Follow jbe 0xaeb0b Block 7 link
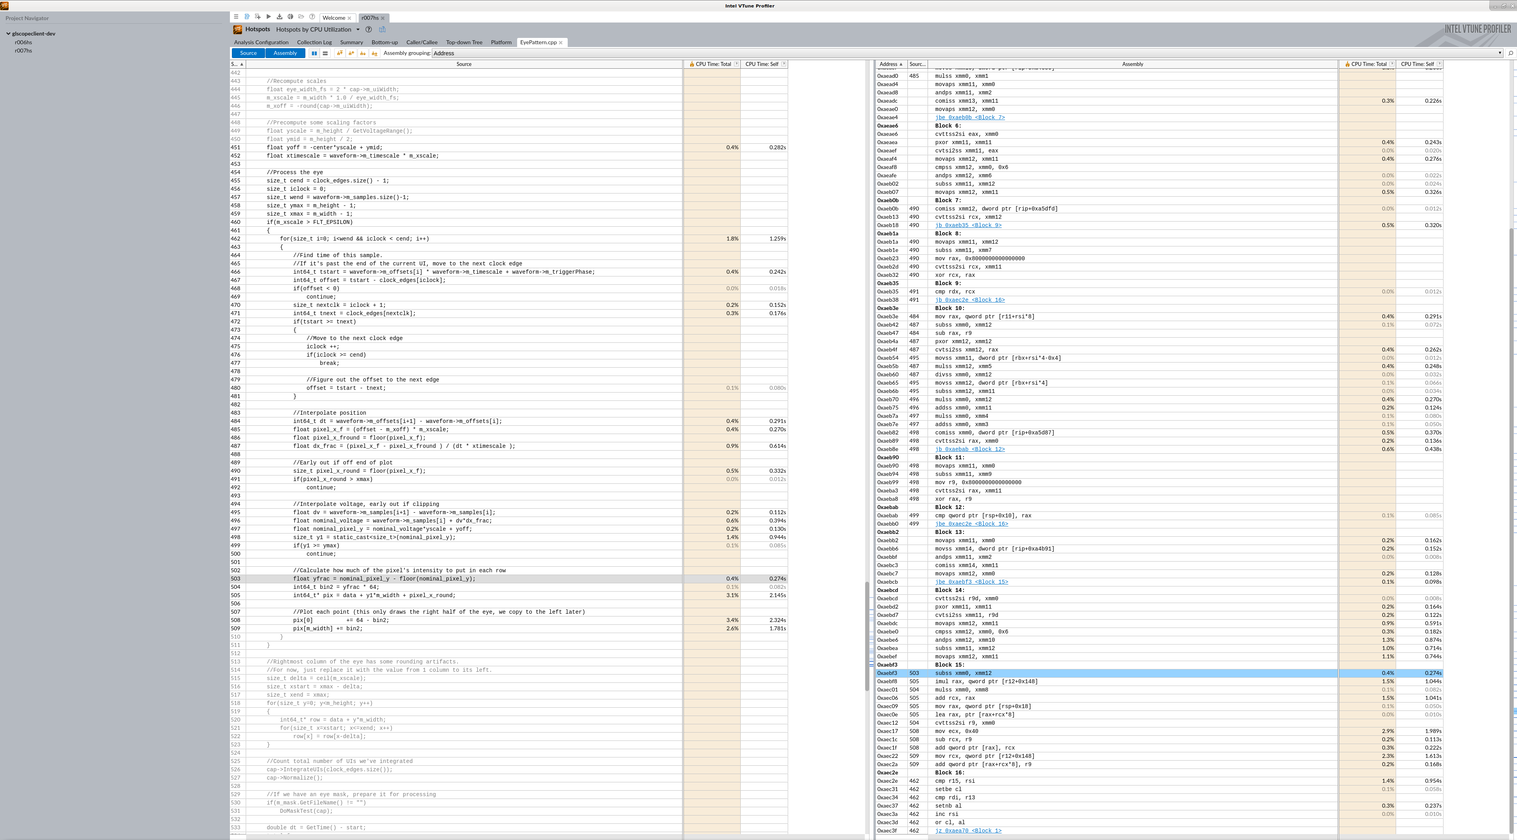Image resolution: width=1517 pixels, height=840 pixels. pos(970,118)
